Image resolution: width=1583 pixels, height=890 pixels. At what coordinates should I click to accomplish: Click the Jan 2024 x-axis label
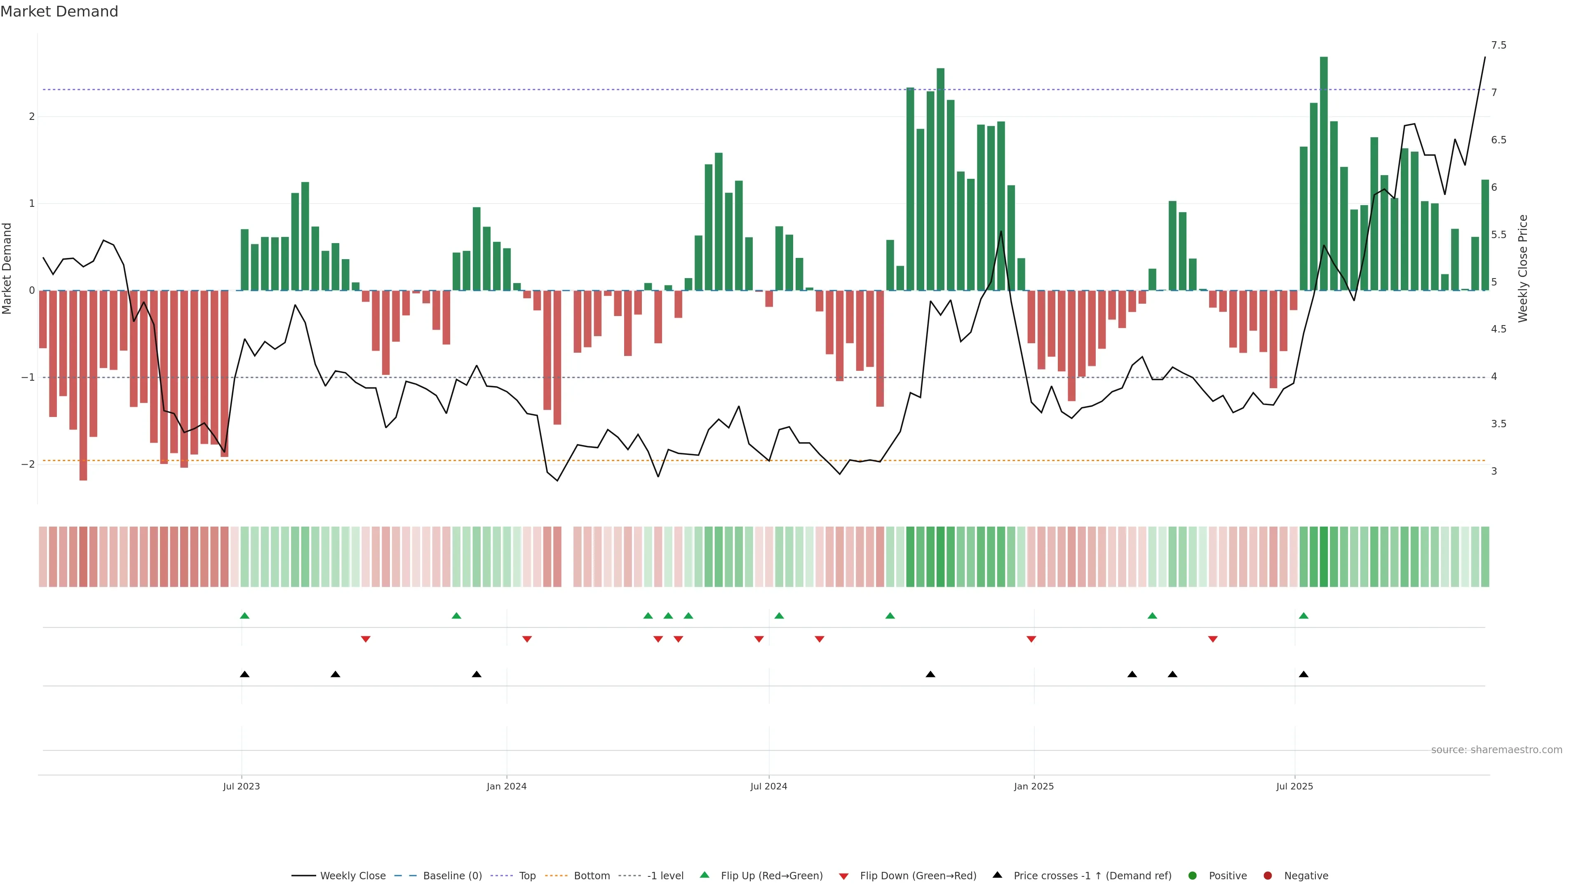506,786
